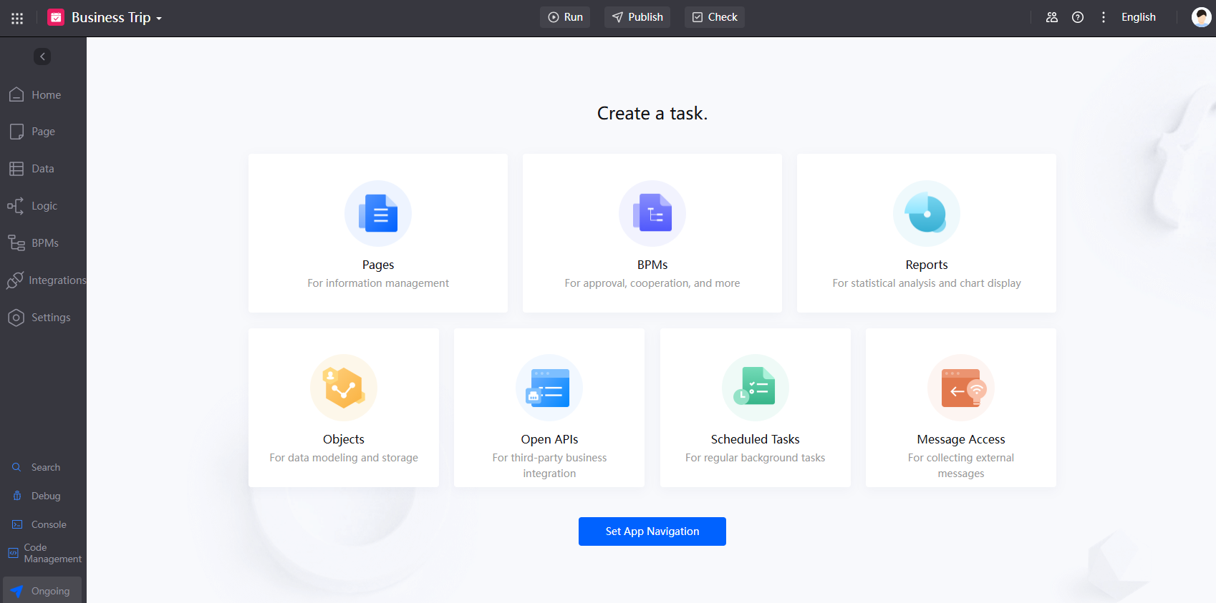Click the BPMs workflow card icon
The image size is (1216, 603).
[652, 213]
